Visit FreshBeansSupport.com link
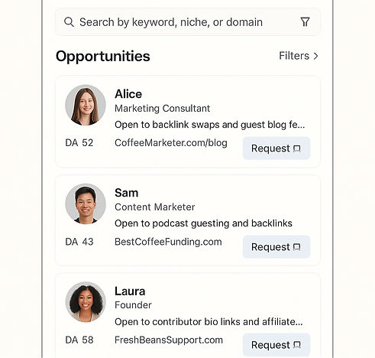Screen dimensions: 375x358 coord(169,340)
